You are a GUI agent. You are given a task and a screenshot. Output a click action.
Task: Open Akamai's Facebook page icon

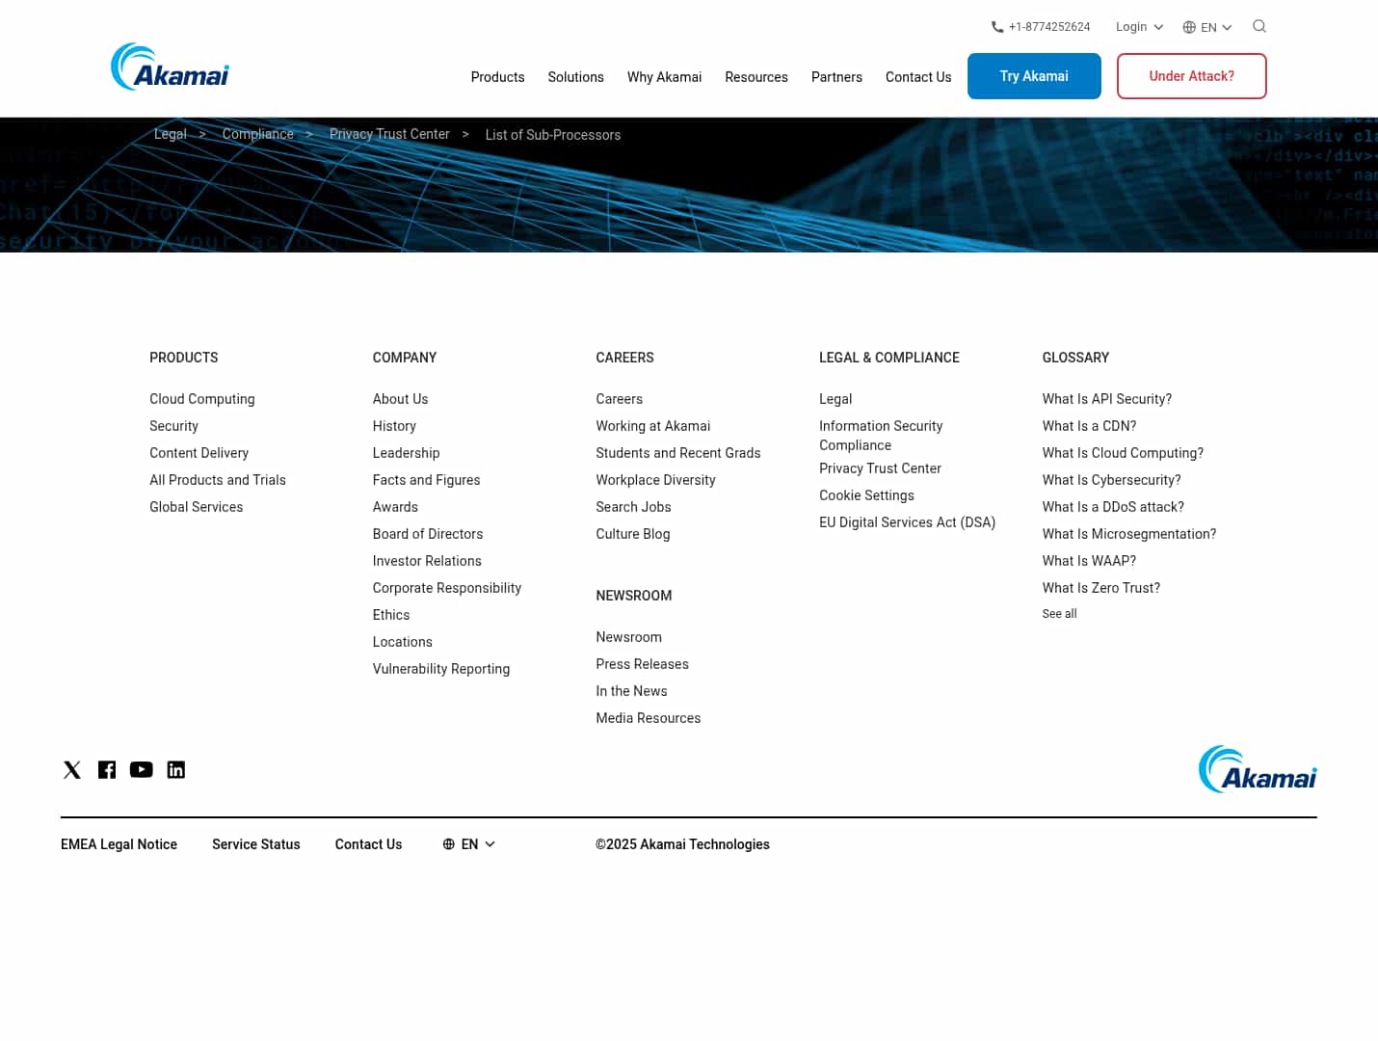click(x=107, y=769)
